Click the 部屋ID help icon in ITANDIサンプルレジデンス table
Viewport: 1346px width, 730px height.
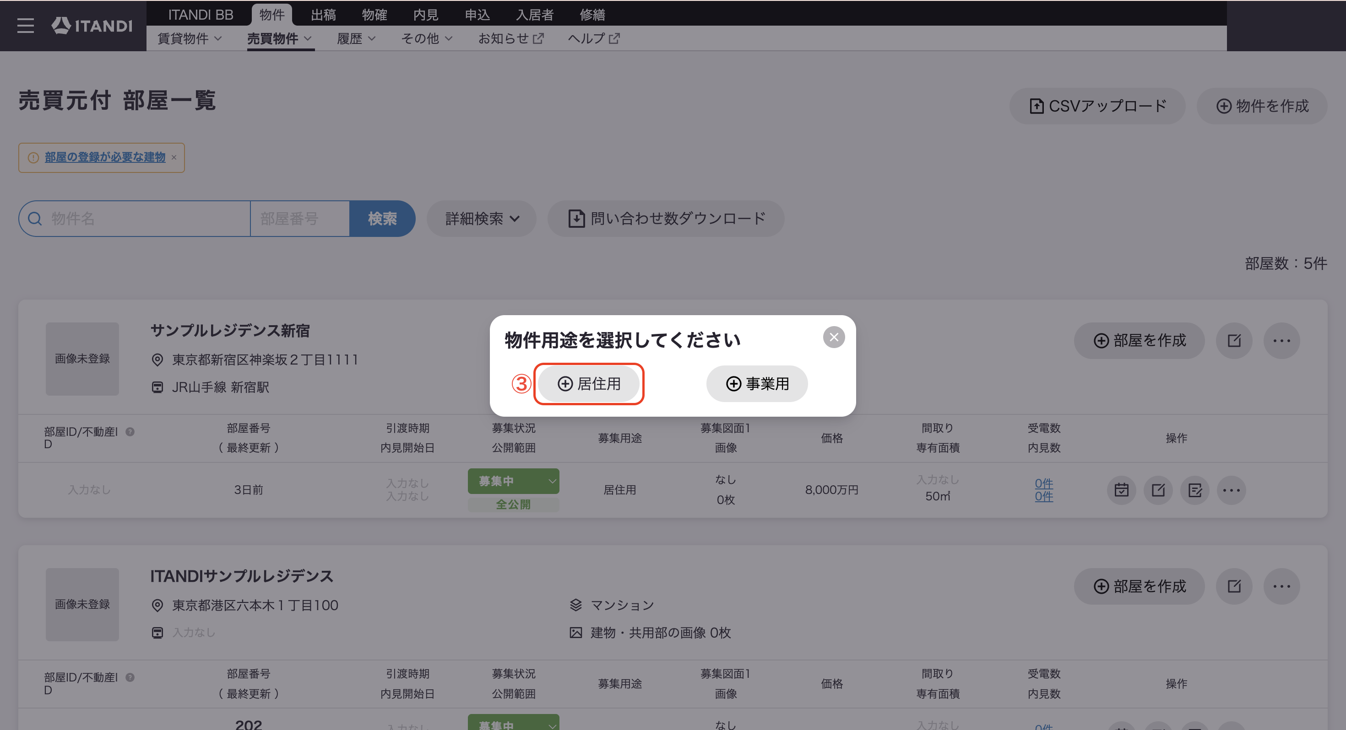pyautogui.click(x=130, y=677)
